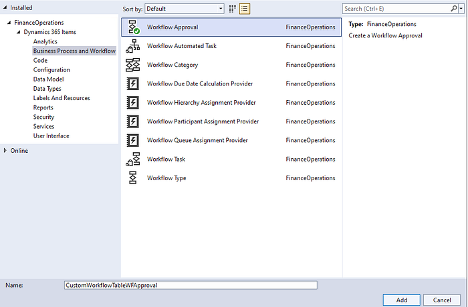Select Workflow Due Date Calculation Provider icon
The width and height of the screenshot is (468, 307).
click(x=133, y=83)
